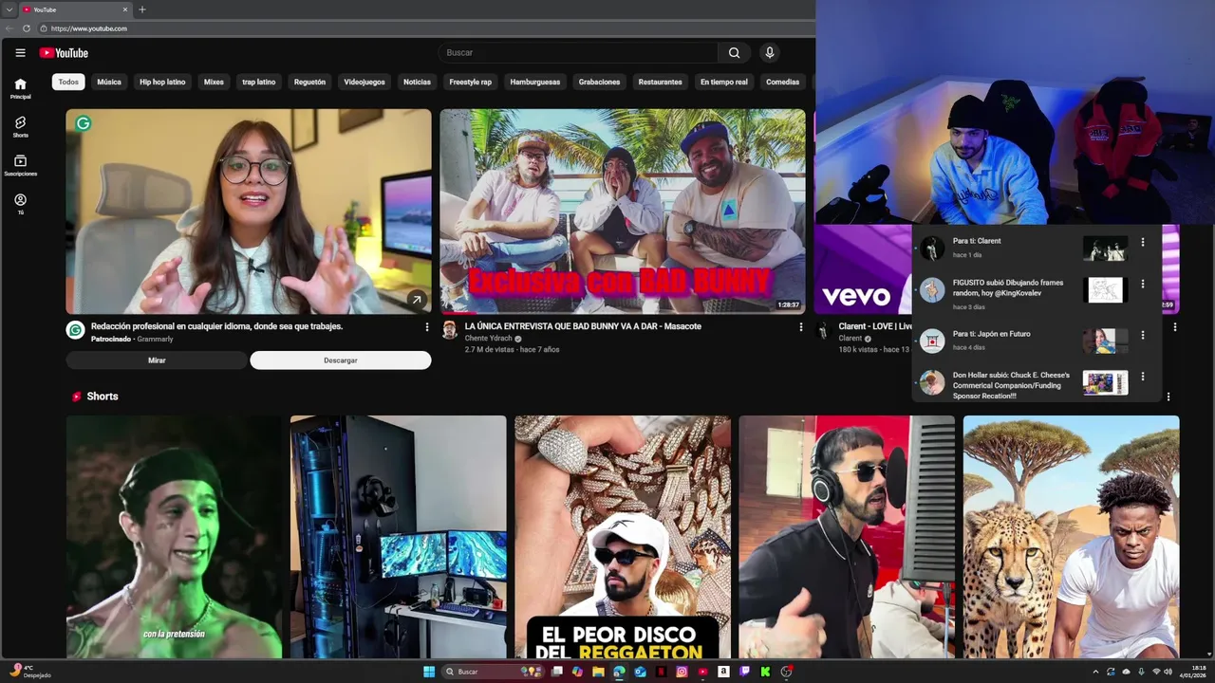This screenshot has width=1215, height=683.
Task: Select the Freestyle rap chip
Action: pos(471,83)
